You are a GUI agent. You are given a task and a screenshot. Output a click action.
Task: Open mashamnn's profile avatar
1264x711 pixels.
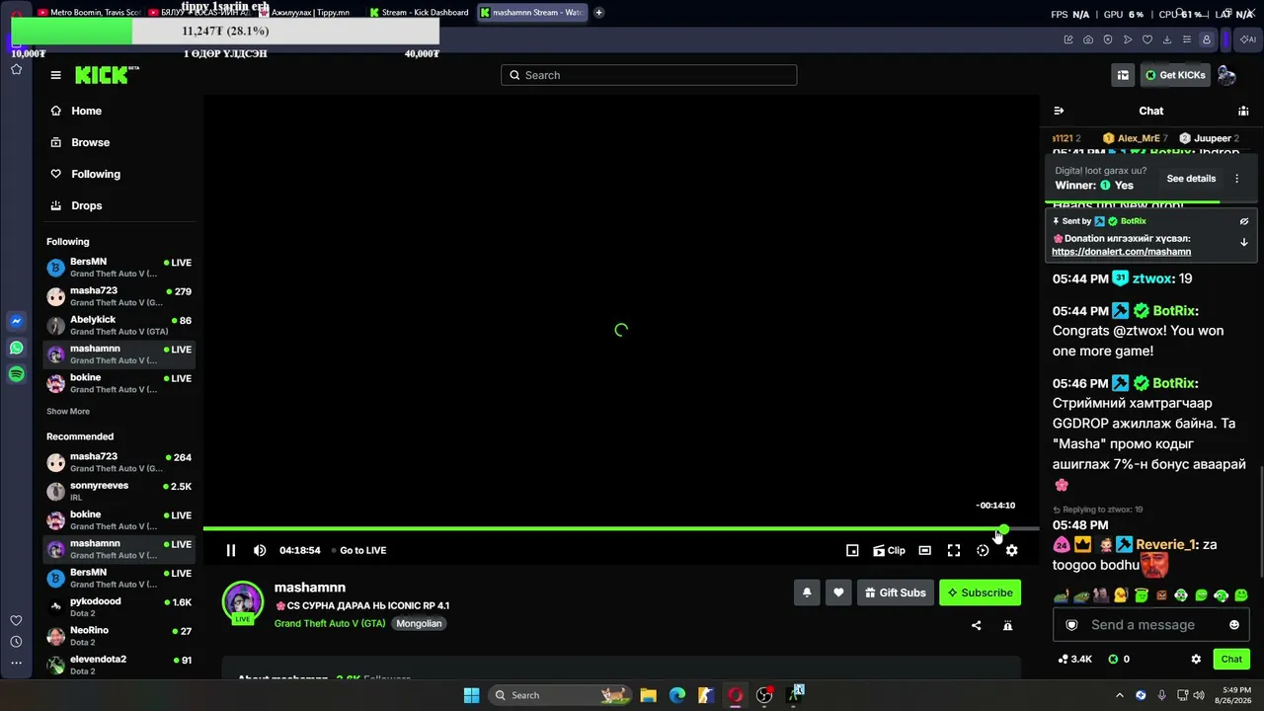[x=242, y=601]
